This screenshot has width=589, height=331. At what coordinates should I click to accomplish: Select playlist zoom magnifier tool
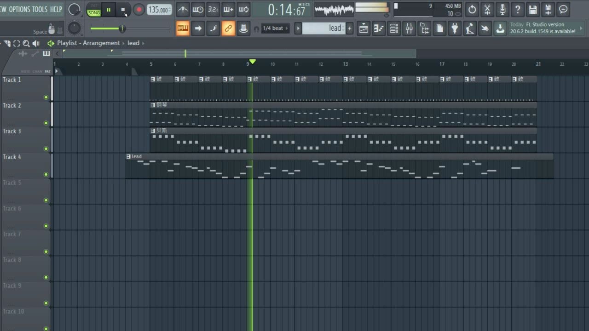pyautogui.click(x=26, y=43)
